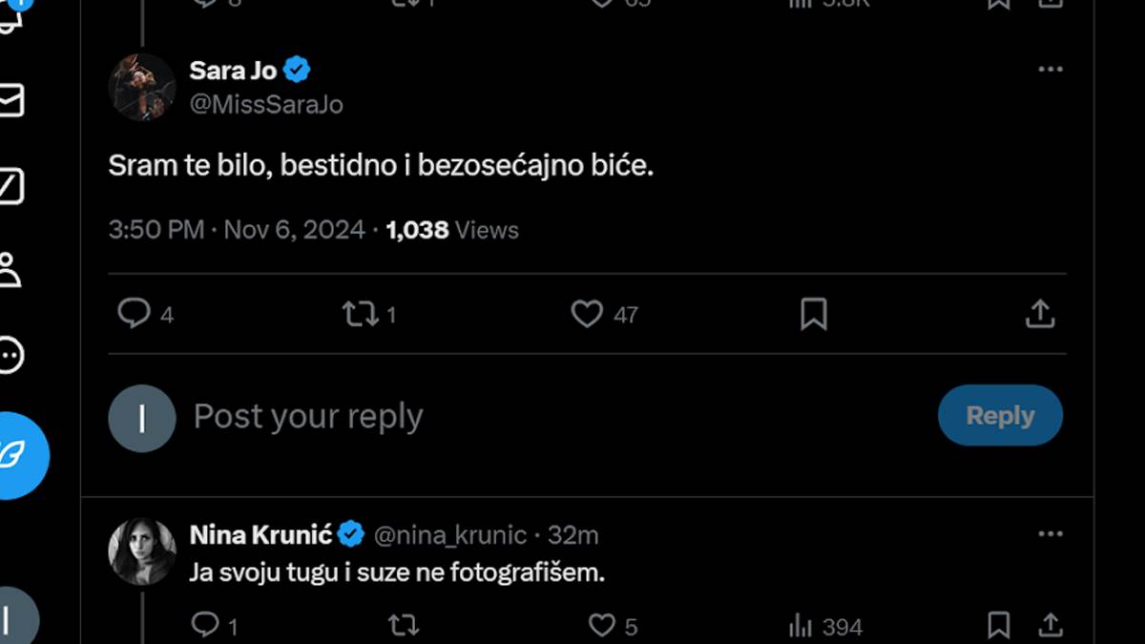This screenshot has height=644, width=1145.
Task: Click Sara Jo's blue verified badge
Action: tap(297, 69)
